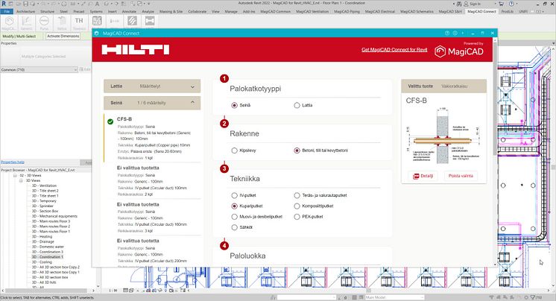Click the selection filter icon in status bar

coord(533,297)
